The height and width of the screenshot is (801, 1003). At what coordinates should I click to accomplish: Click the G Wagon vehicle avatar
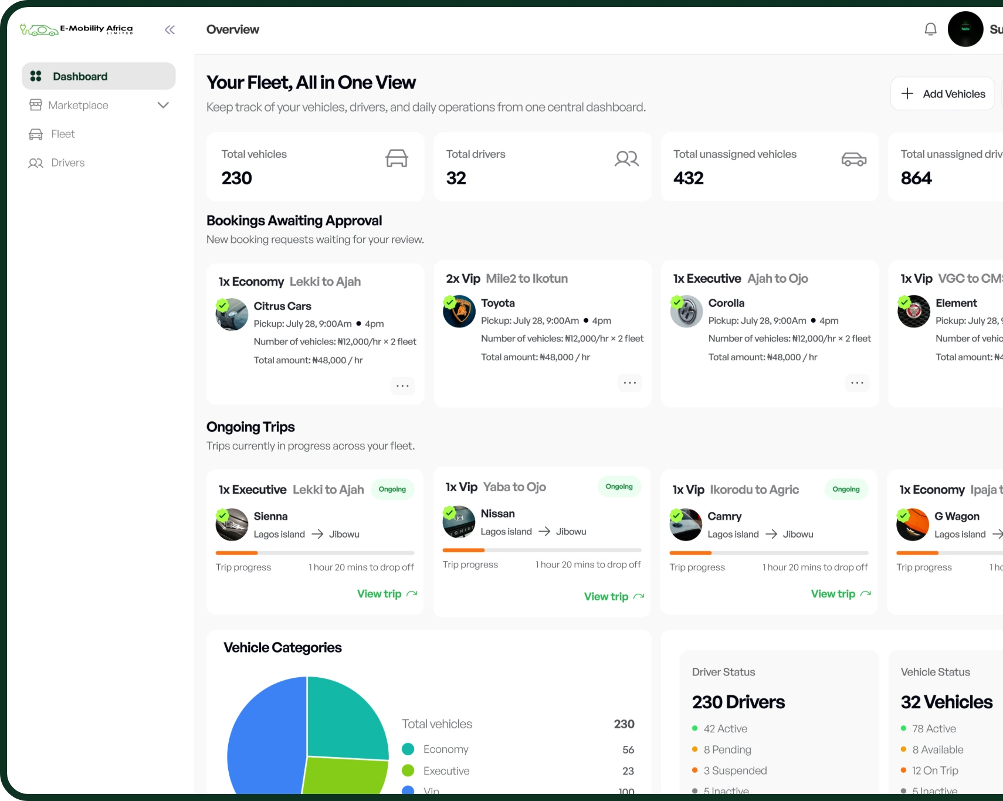(x=913, y=525)
